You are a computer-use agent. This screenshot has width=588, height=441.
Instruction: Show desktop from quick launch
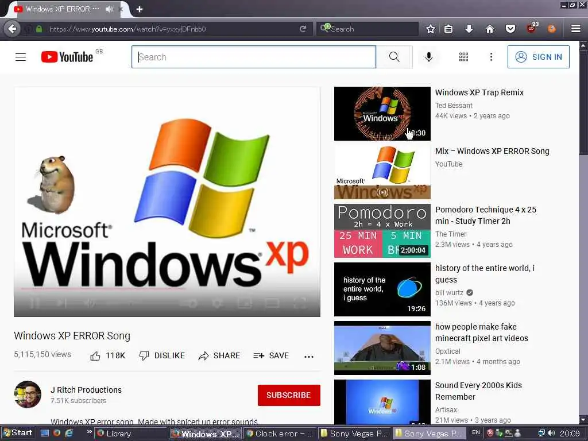pos(45,433)
